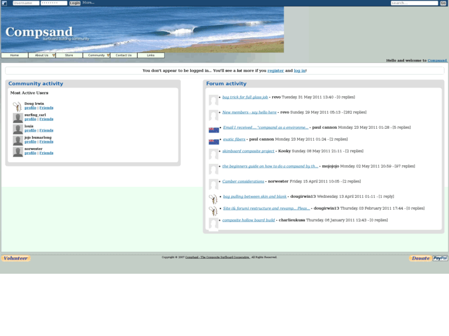The image size is (449, 336).
Task: Click the Volunteer button in footer
Action: [x=16, y=258]
